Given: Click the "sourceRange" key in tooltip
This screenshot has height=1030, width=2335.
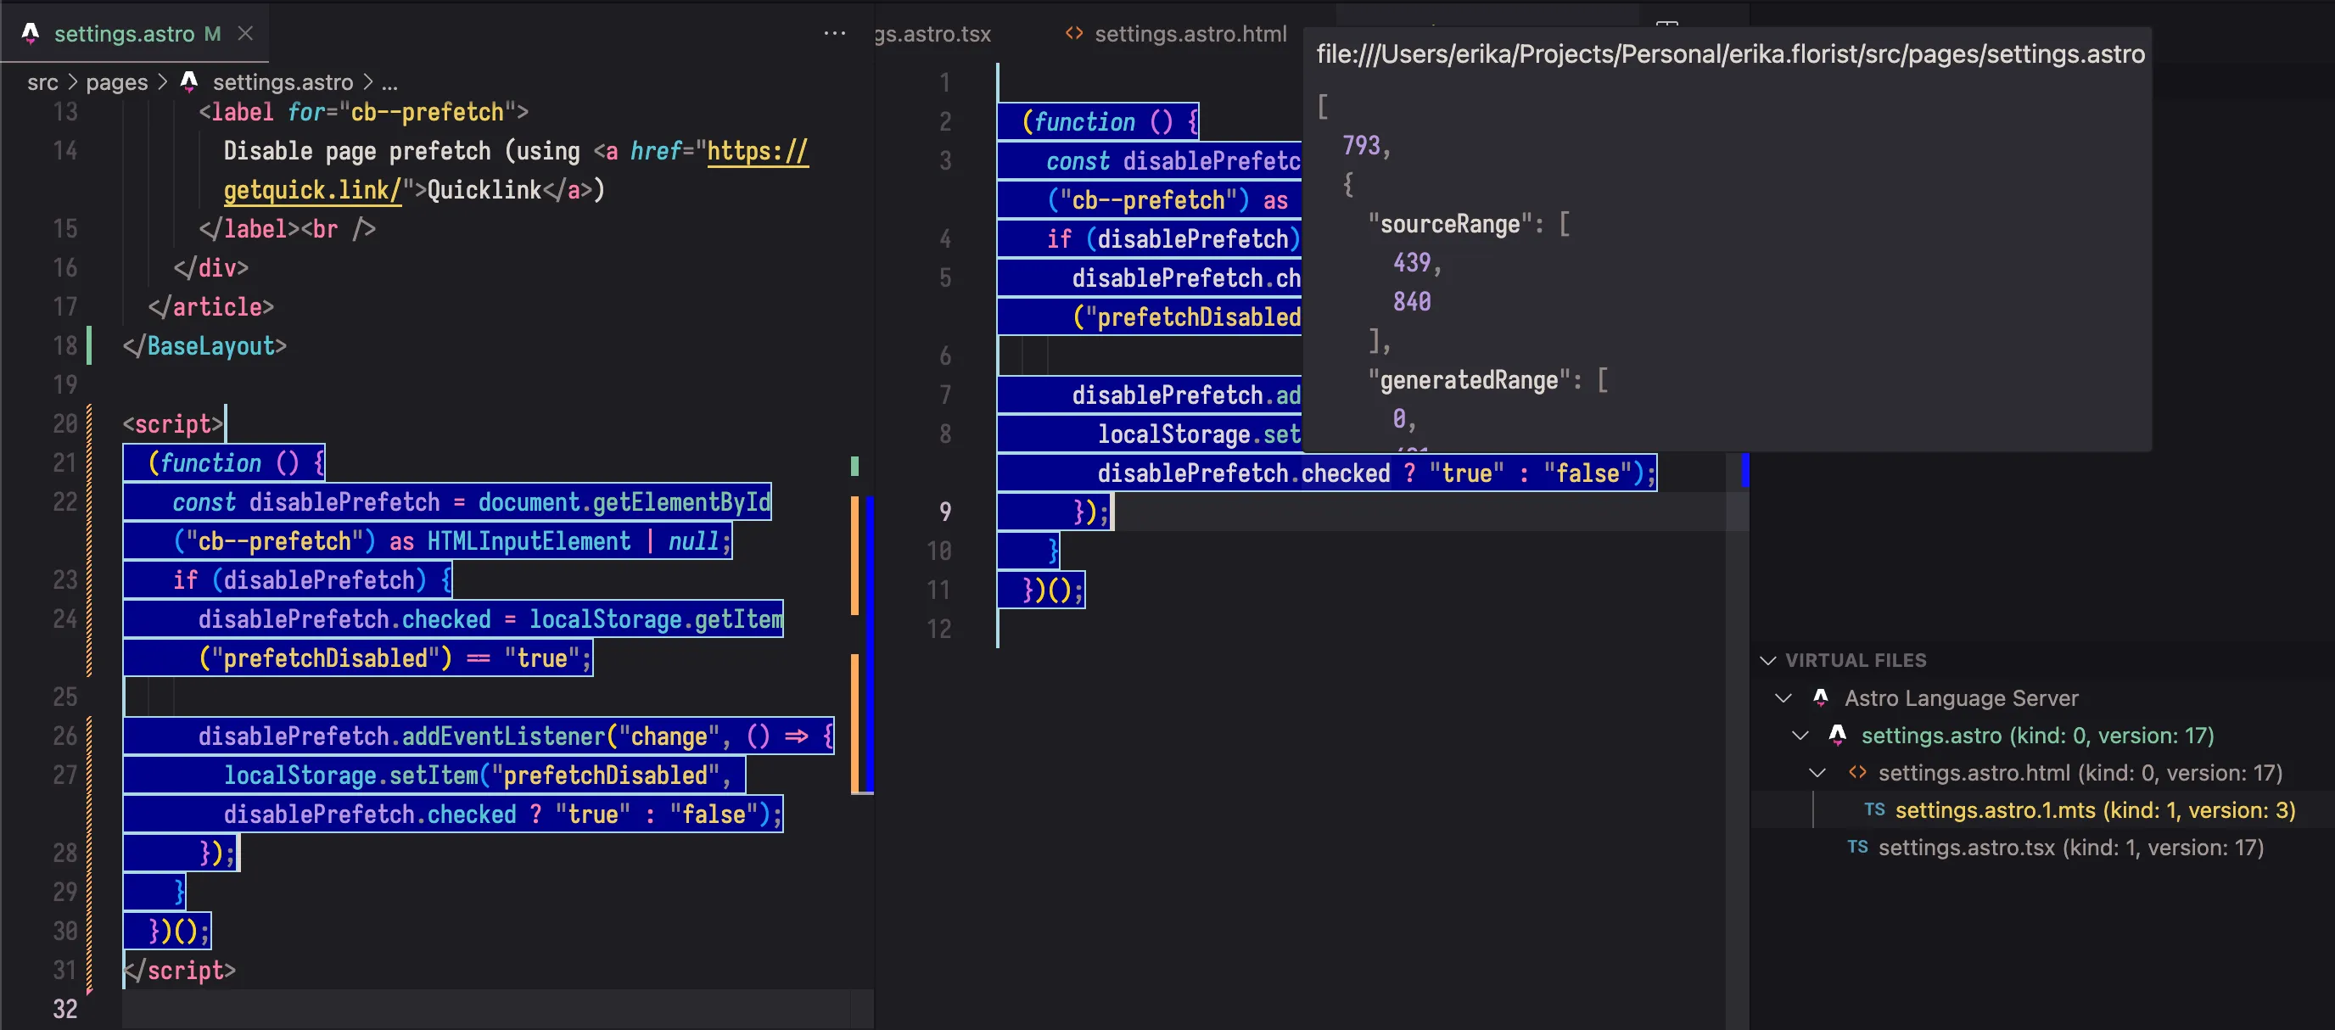Looking at the screenshot, I should [x=1450, y=224].
